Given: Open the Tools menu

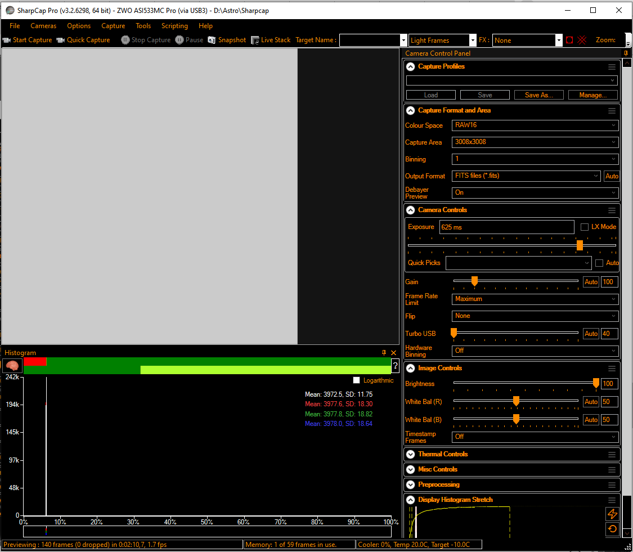Looking at the screenshot, I should (143, 26).
